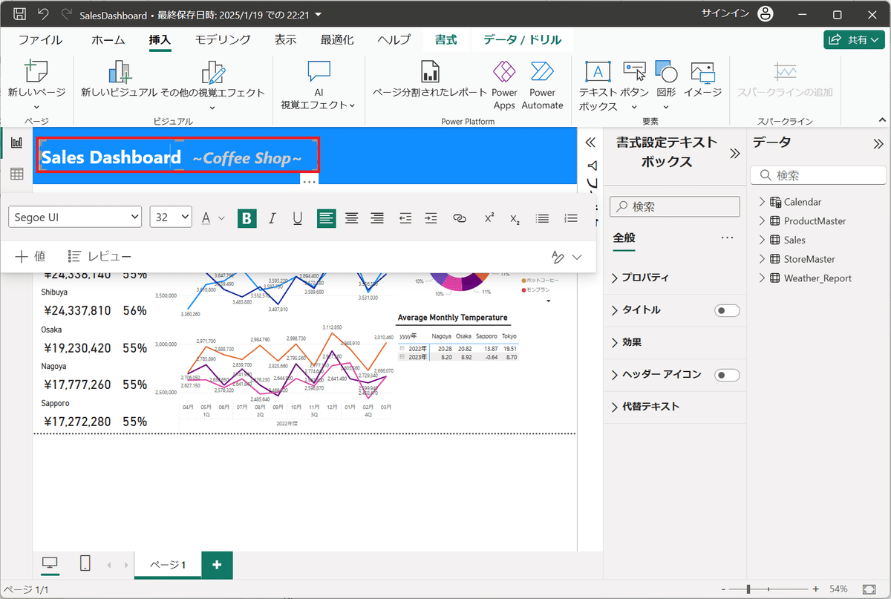Align text to the right
The image size is (891, 599).
point(377,217)
